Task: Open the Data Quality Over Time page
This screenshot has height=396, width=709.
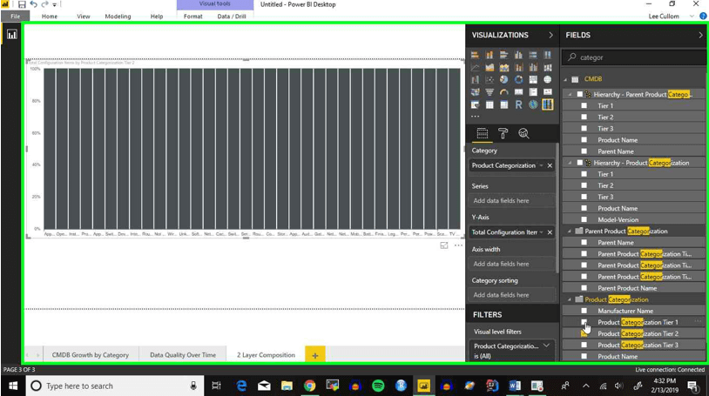Action: 183,355
